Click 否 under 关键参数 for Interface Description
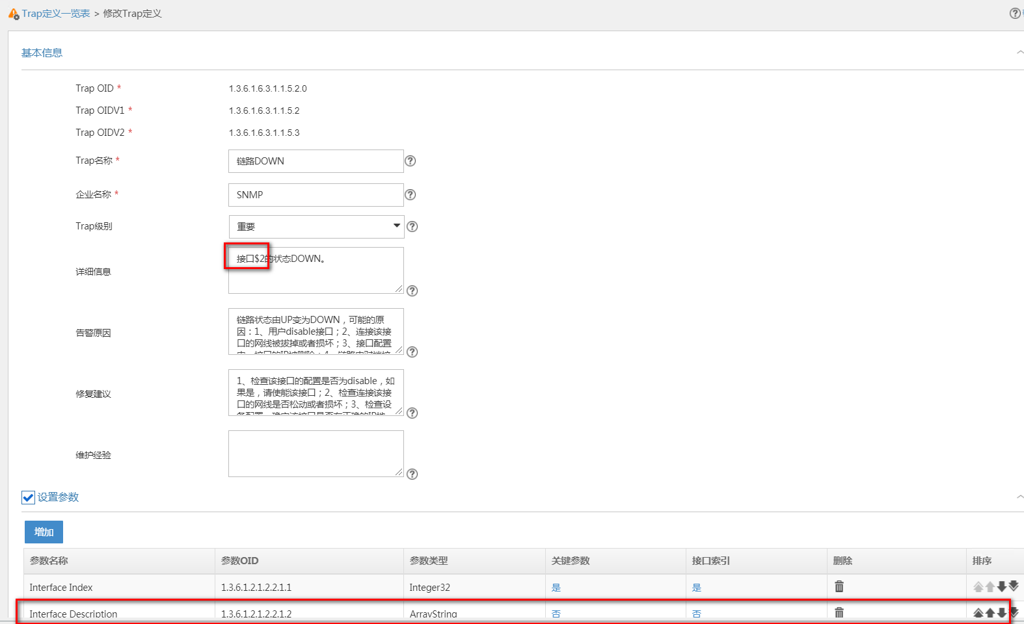This screenshot has width=1024, height=624. tap(556, 614)
